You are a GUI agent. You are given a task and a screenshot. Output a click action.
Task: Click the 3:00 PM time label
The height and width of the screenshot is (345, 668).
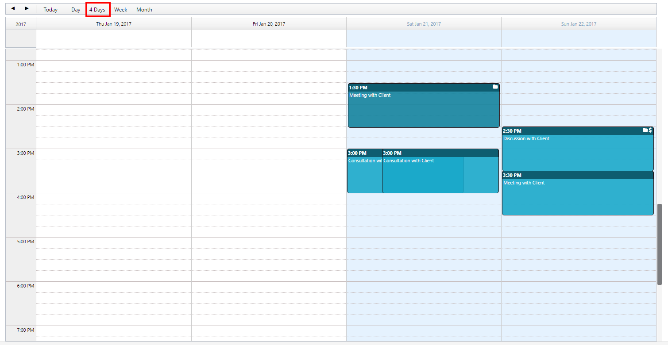pyautogui.click(x=25, y=153)
